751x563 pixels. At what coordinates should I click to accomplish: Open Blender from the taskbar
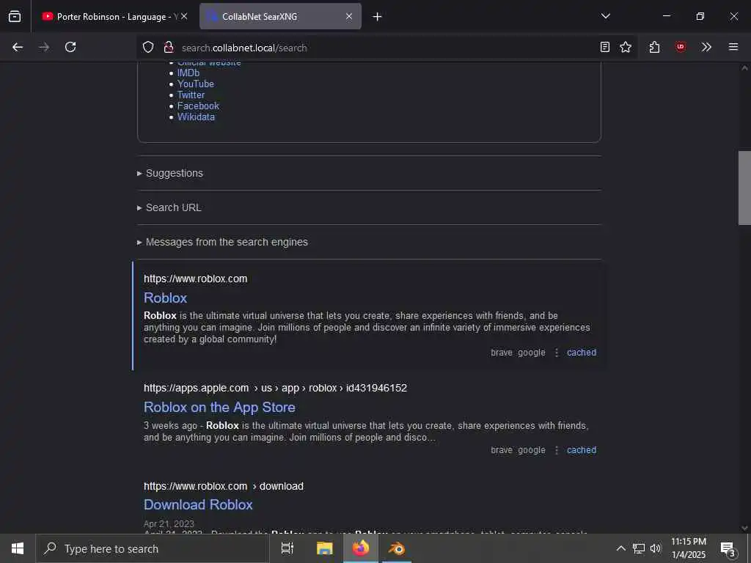click(397, 548)
